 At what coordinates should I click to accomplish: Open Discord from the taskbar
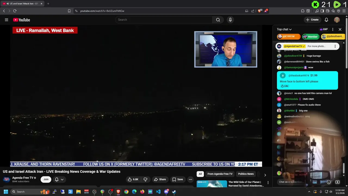click(x=166, y=192)
